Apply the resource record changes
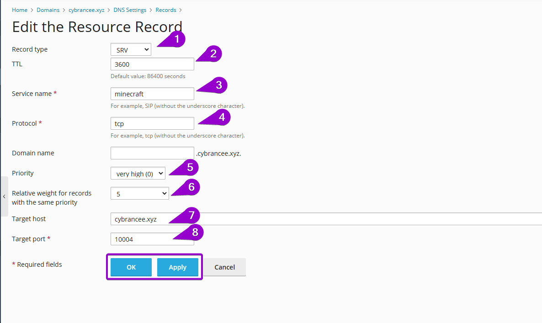This screenshot has width=542, height=323. 177,267
